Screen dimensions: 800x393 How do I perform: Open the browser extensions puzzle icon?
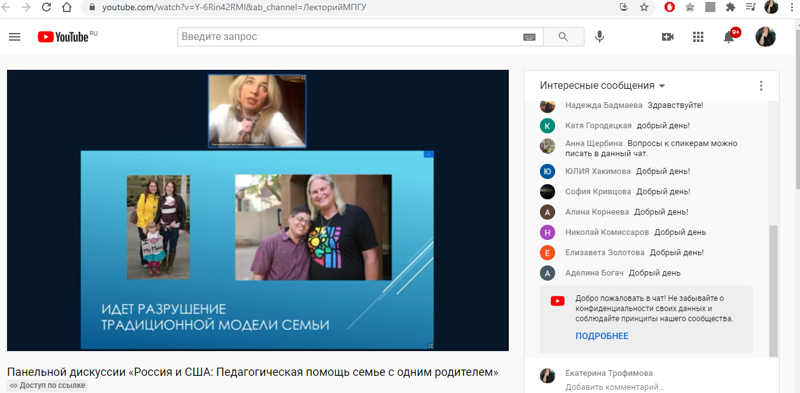click(731, 8)
